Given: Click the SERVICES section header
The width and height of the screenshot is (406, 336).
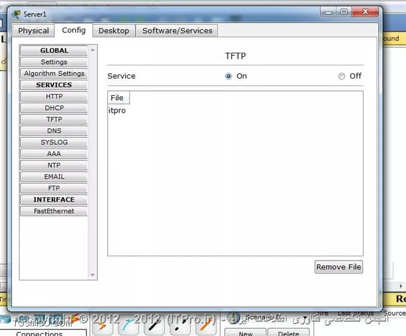Looking at the screenshot, I should click(54, 85).
